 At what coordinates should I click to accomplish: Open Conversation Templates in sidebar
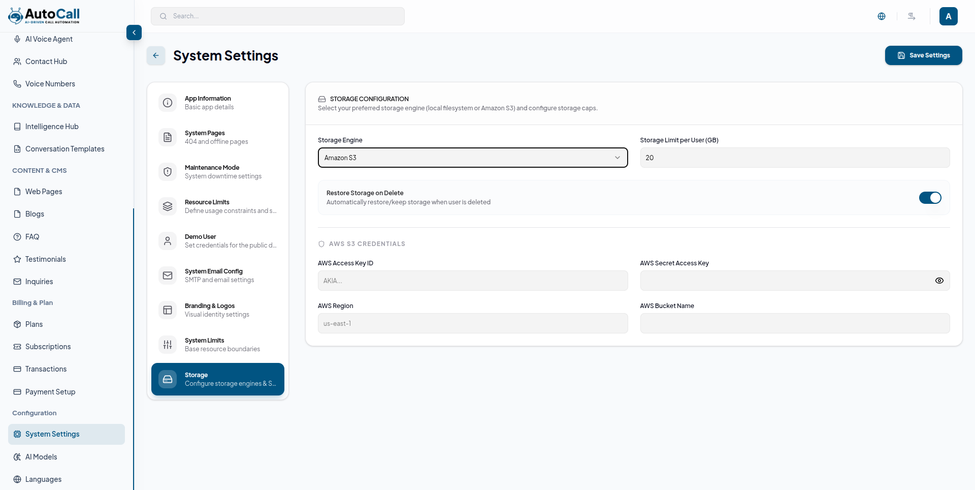click(67, 149)
